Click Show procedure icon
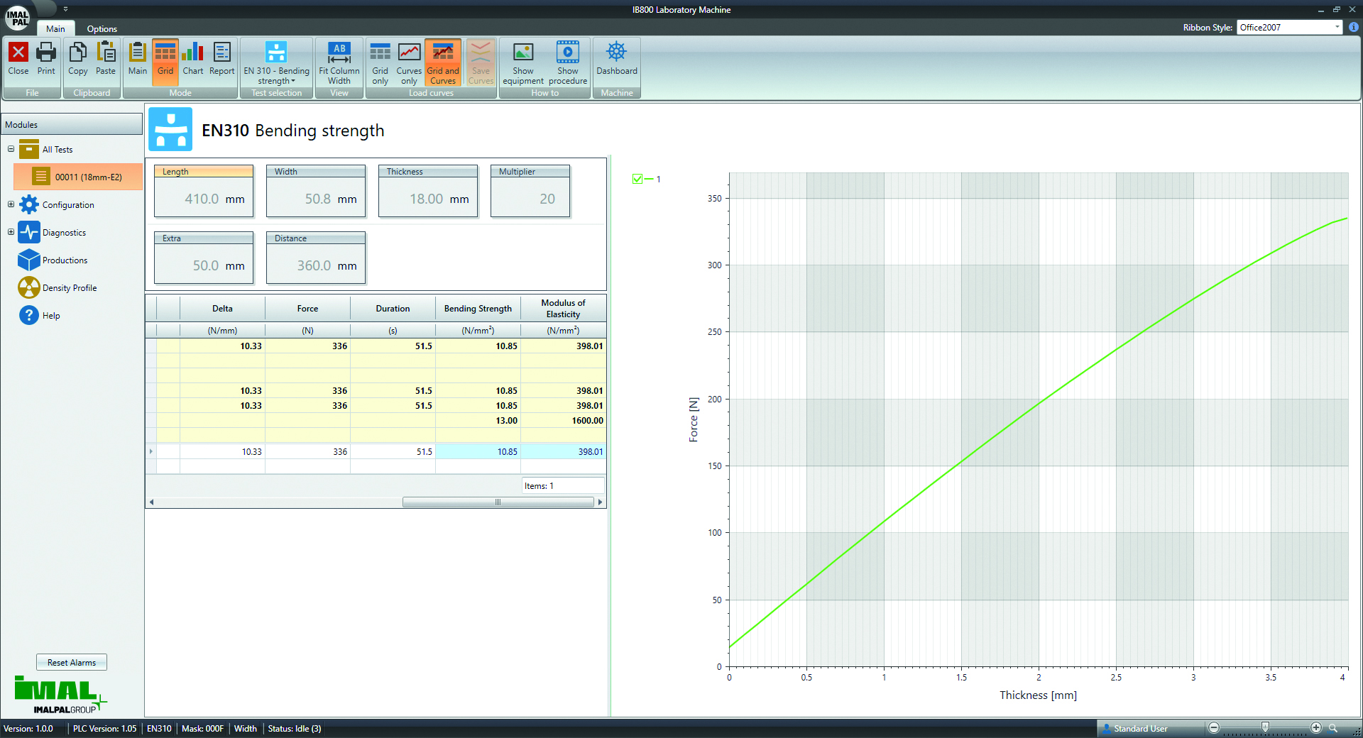1363x738 pixels. [568, 63]
